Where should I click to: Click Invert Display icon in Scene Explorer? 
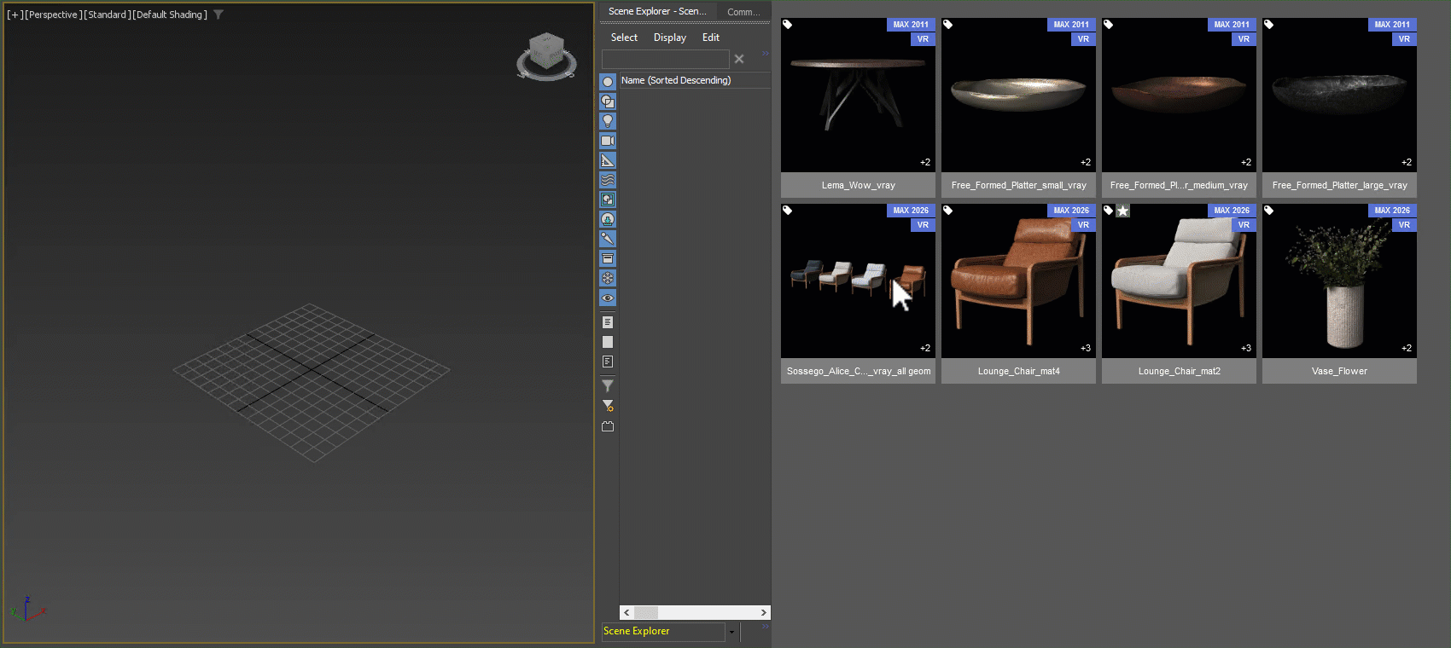[x=608, y=362]
